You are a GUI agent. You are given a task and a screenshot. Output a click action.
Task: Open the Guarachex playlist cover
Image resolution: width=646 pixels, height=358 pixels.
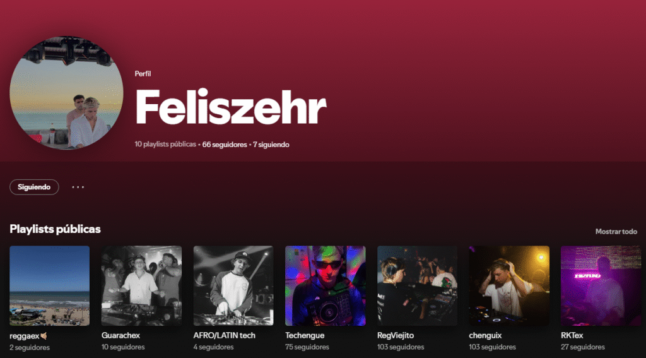click(x=141, y=285)
